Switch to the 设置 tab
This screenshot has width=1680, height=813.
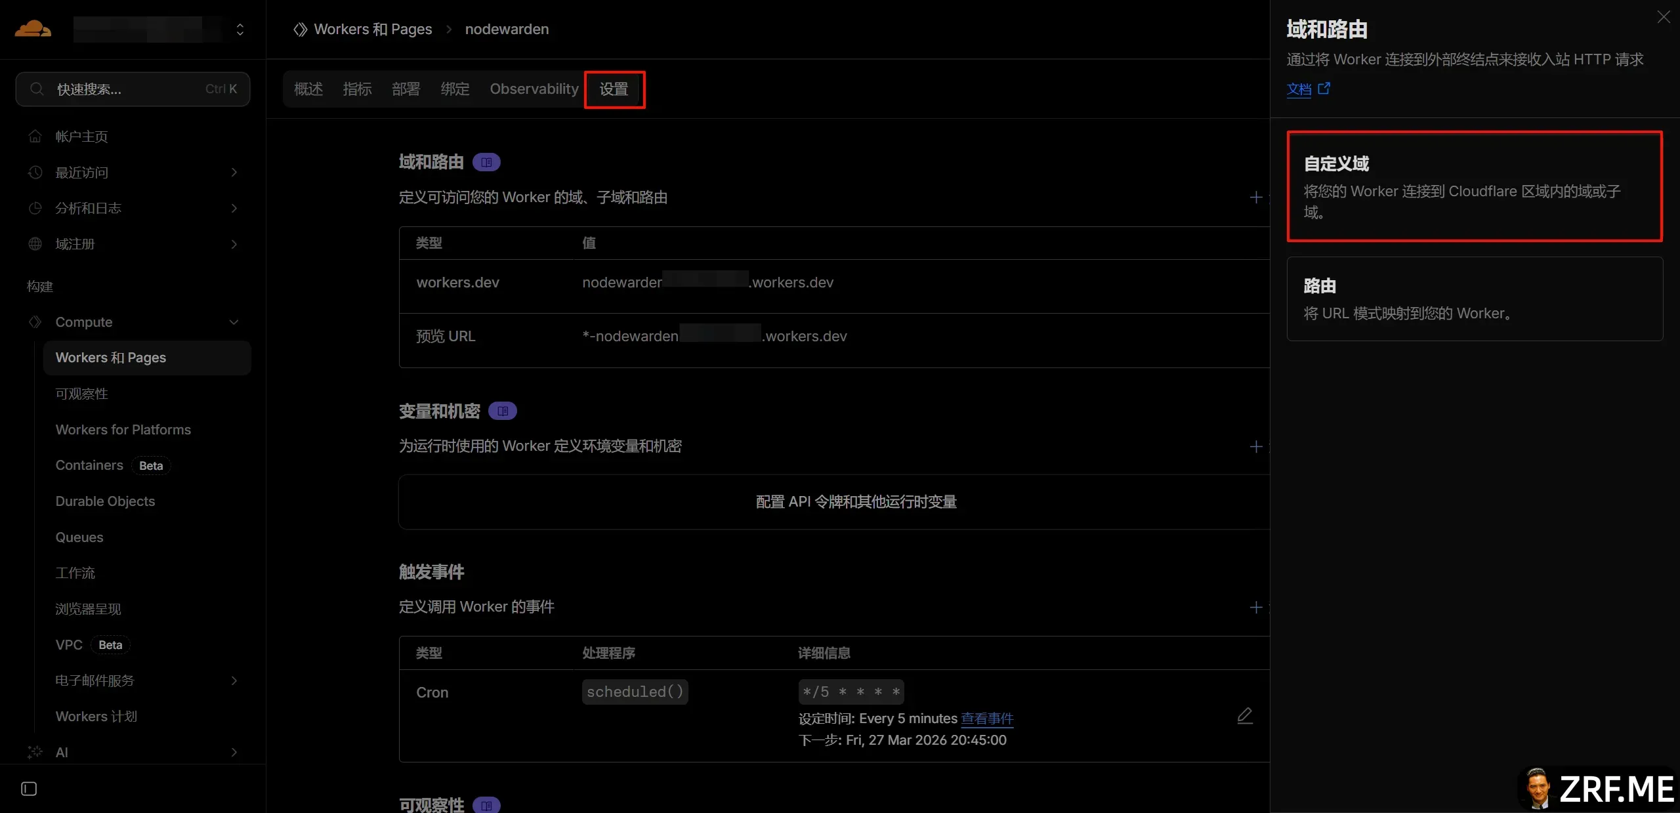(614, 89)
